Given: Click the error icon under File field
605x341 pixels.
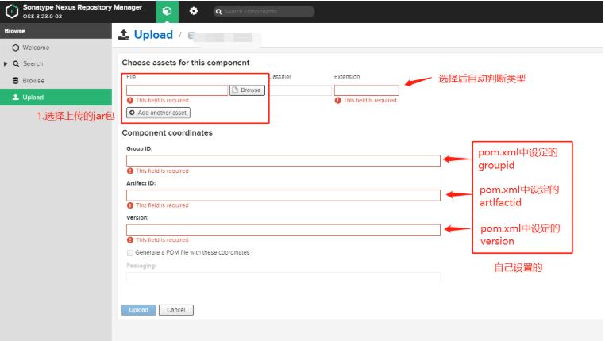Looking at the screenshot, I should pos(130,100).
